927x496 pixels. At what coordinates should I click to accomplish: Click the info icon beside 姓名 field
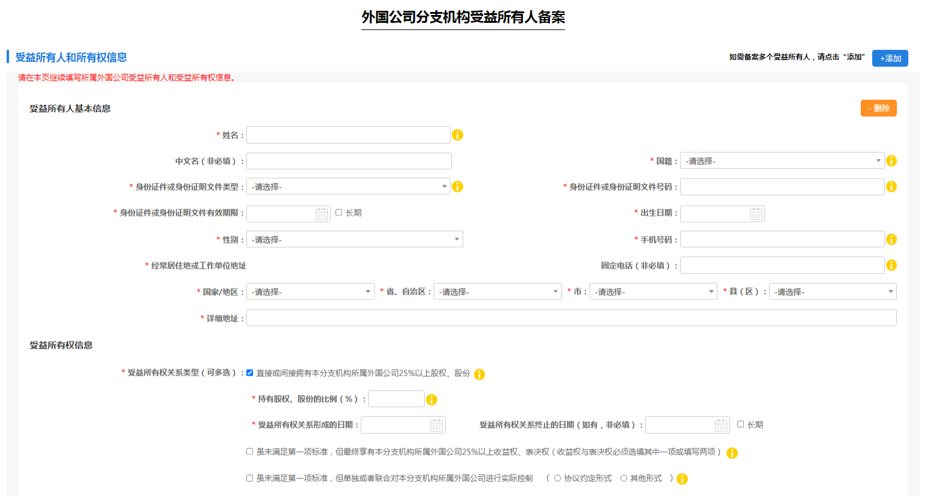pos(458,135)
